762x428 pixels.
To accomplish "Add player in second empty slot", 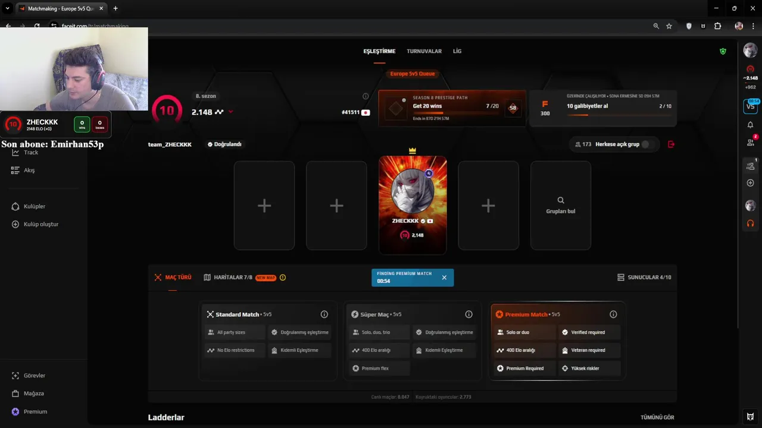I will 336,205.
